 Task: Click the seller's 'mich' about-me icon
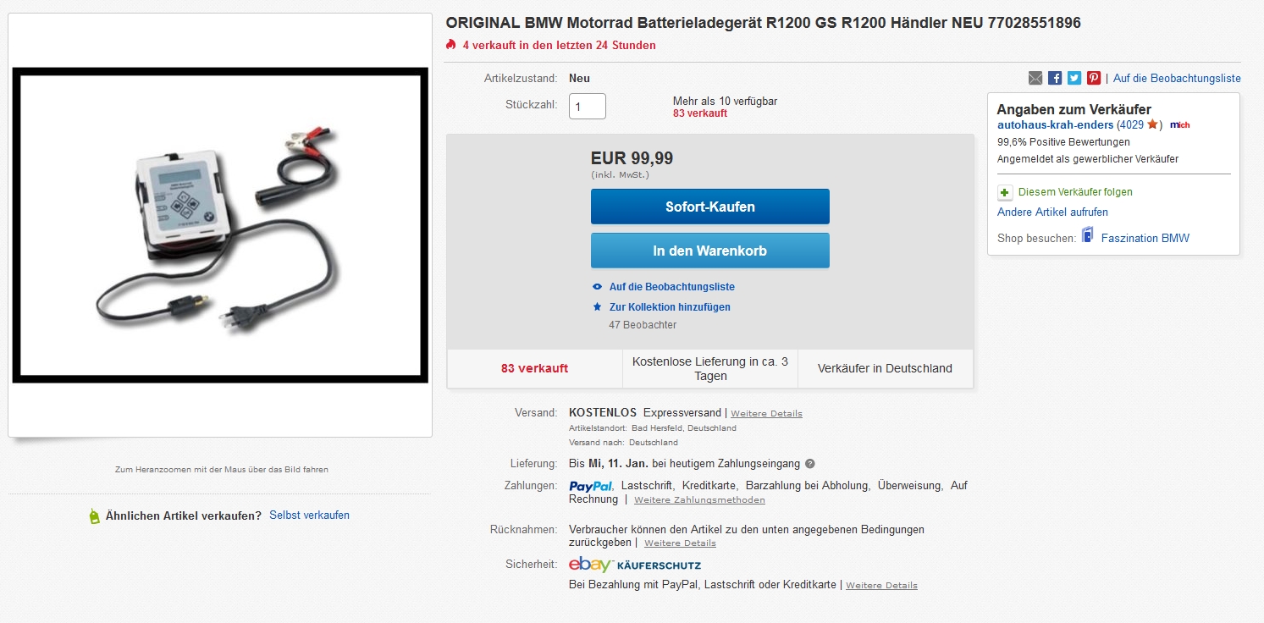coord(1180,125)
